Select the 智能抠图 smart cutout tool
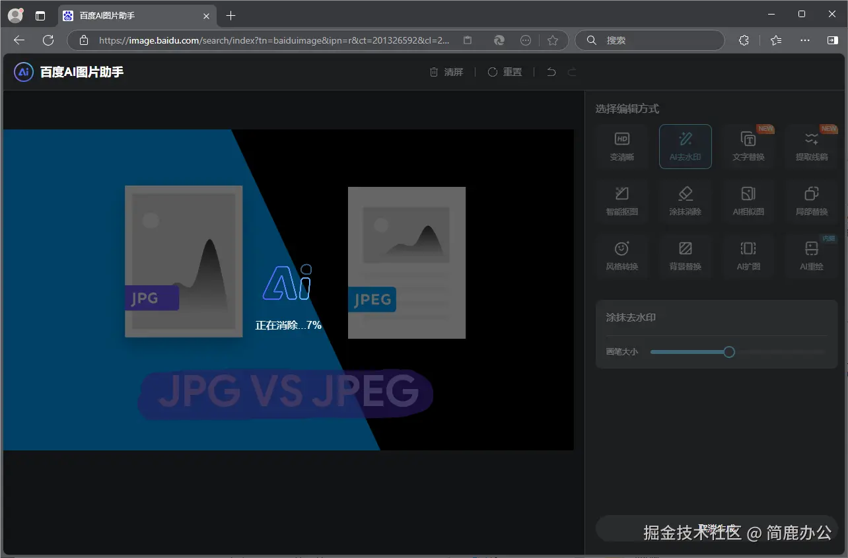The width and height of the screenshot is (848, 558). 621,201
